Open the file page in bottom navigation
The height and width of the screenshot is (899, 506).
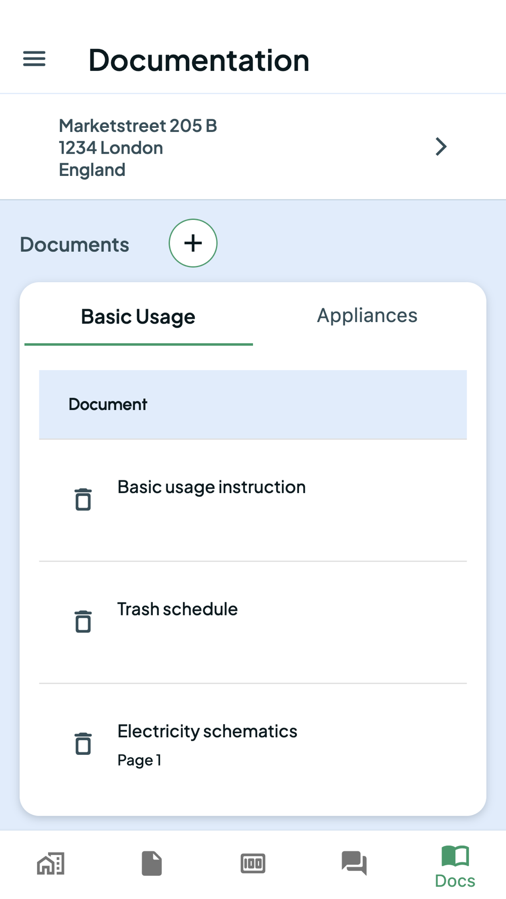pos(152,863)
